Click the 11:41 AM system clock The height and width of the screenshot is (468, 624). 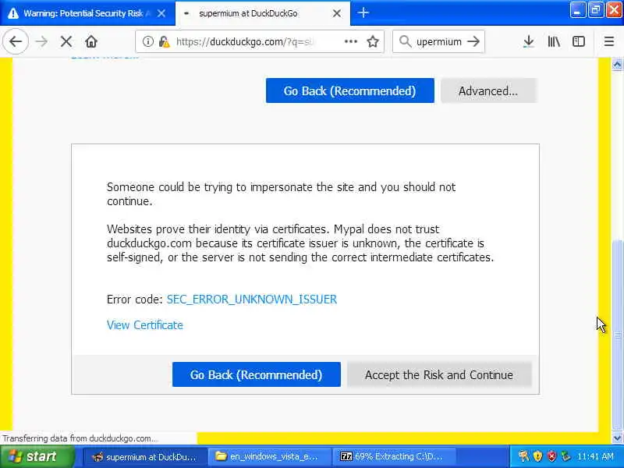point(595,456)
